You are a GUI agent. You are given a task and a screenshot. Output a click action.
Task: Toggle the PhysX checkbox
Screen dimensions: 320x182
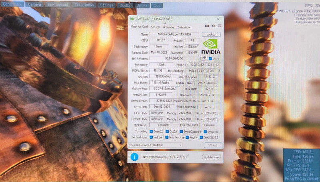pos(187,137)
